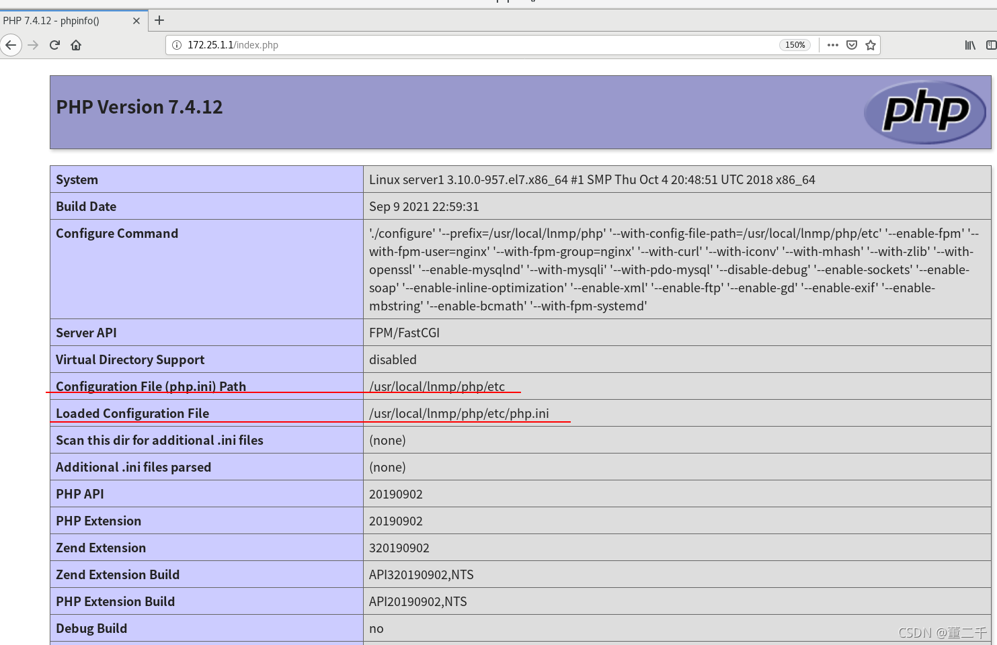997x645 pixels.
Task: Select '(none)' in Additional .ini files parsed row
Action: click(387, 467)
